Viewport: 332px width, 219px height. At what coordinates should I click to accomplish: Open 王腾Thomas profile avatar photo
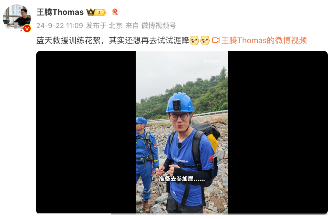pos(17,18)
